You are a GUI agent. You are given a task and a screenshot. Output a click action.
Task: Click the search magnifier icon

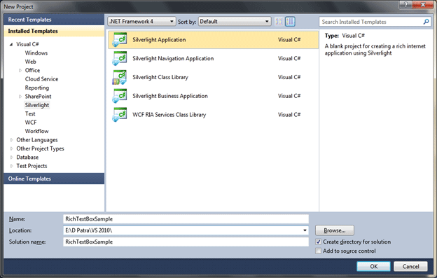426,22
